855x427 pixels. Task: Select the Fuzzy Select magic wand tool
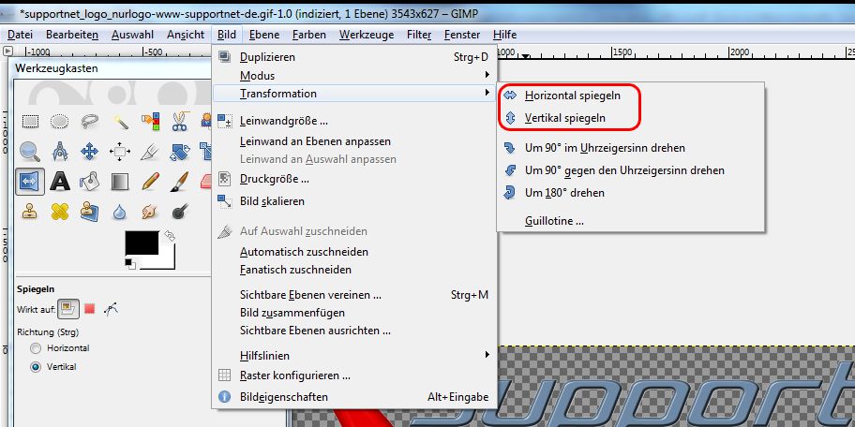[x=120, y=121]
